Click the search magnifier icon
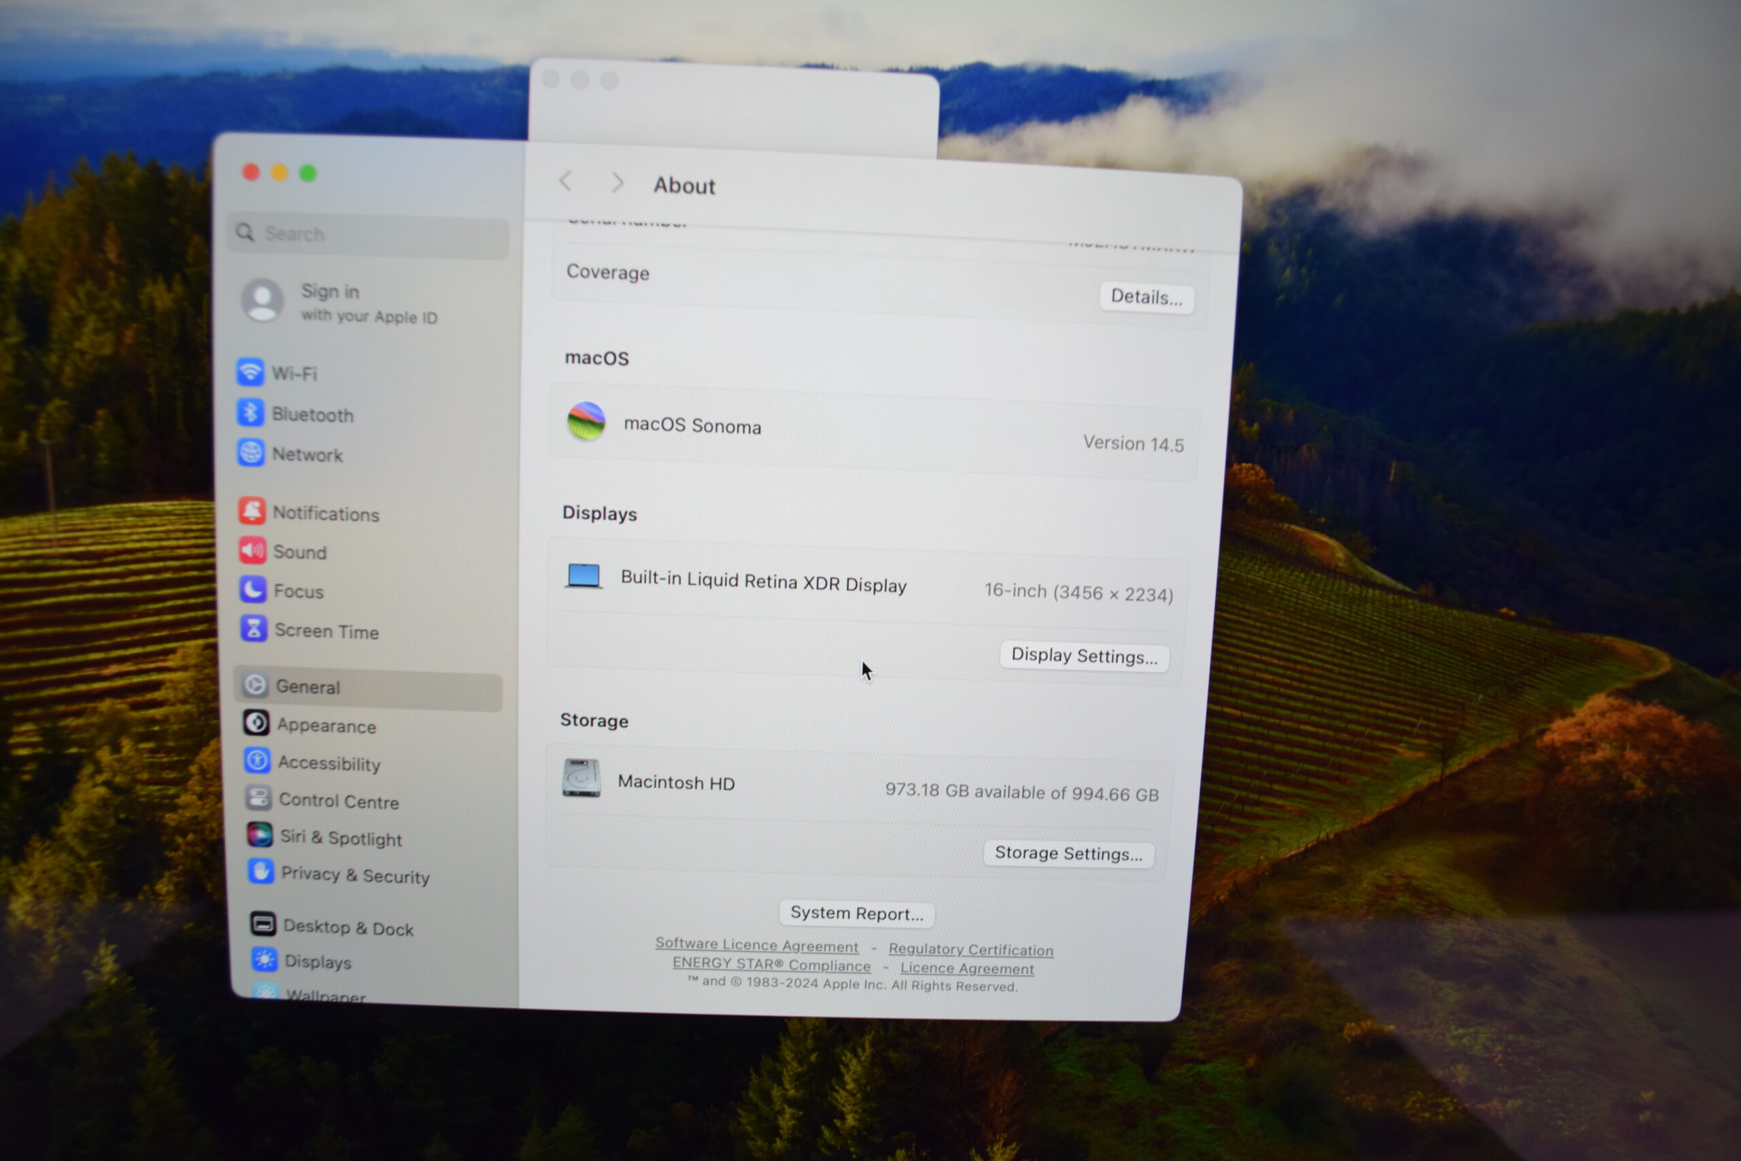The width and height of the screenshot is (1741, 1161). coord(245,233)
